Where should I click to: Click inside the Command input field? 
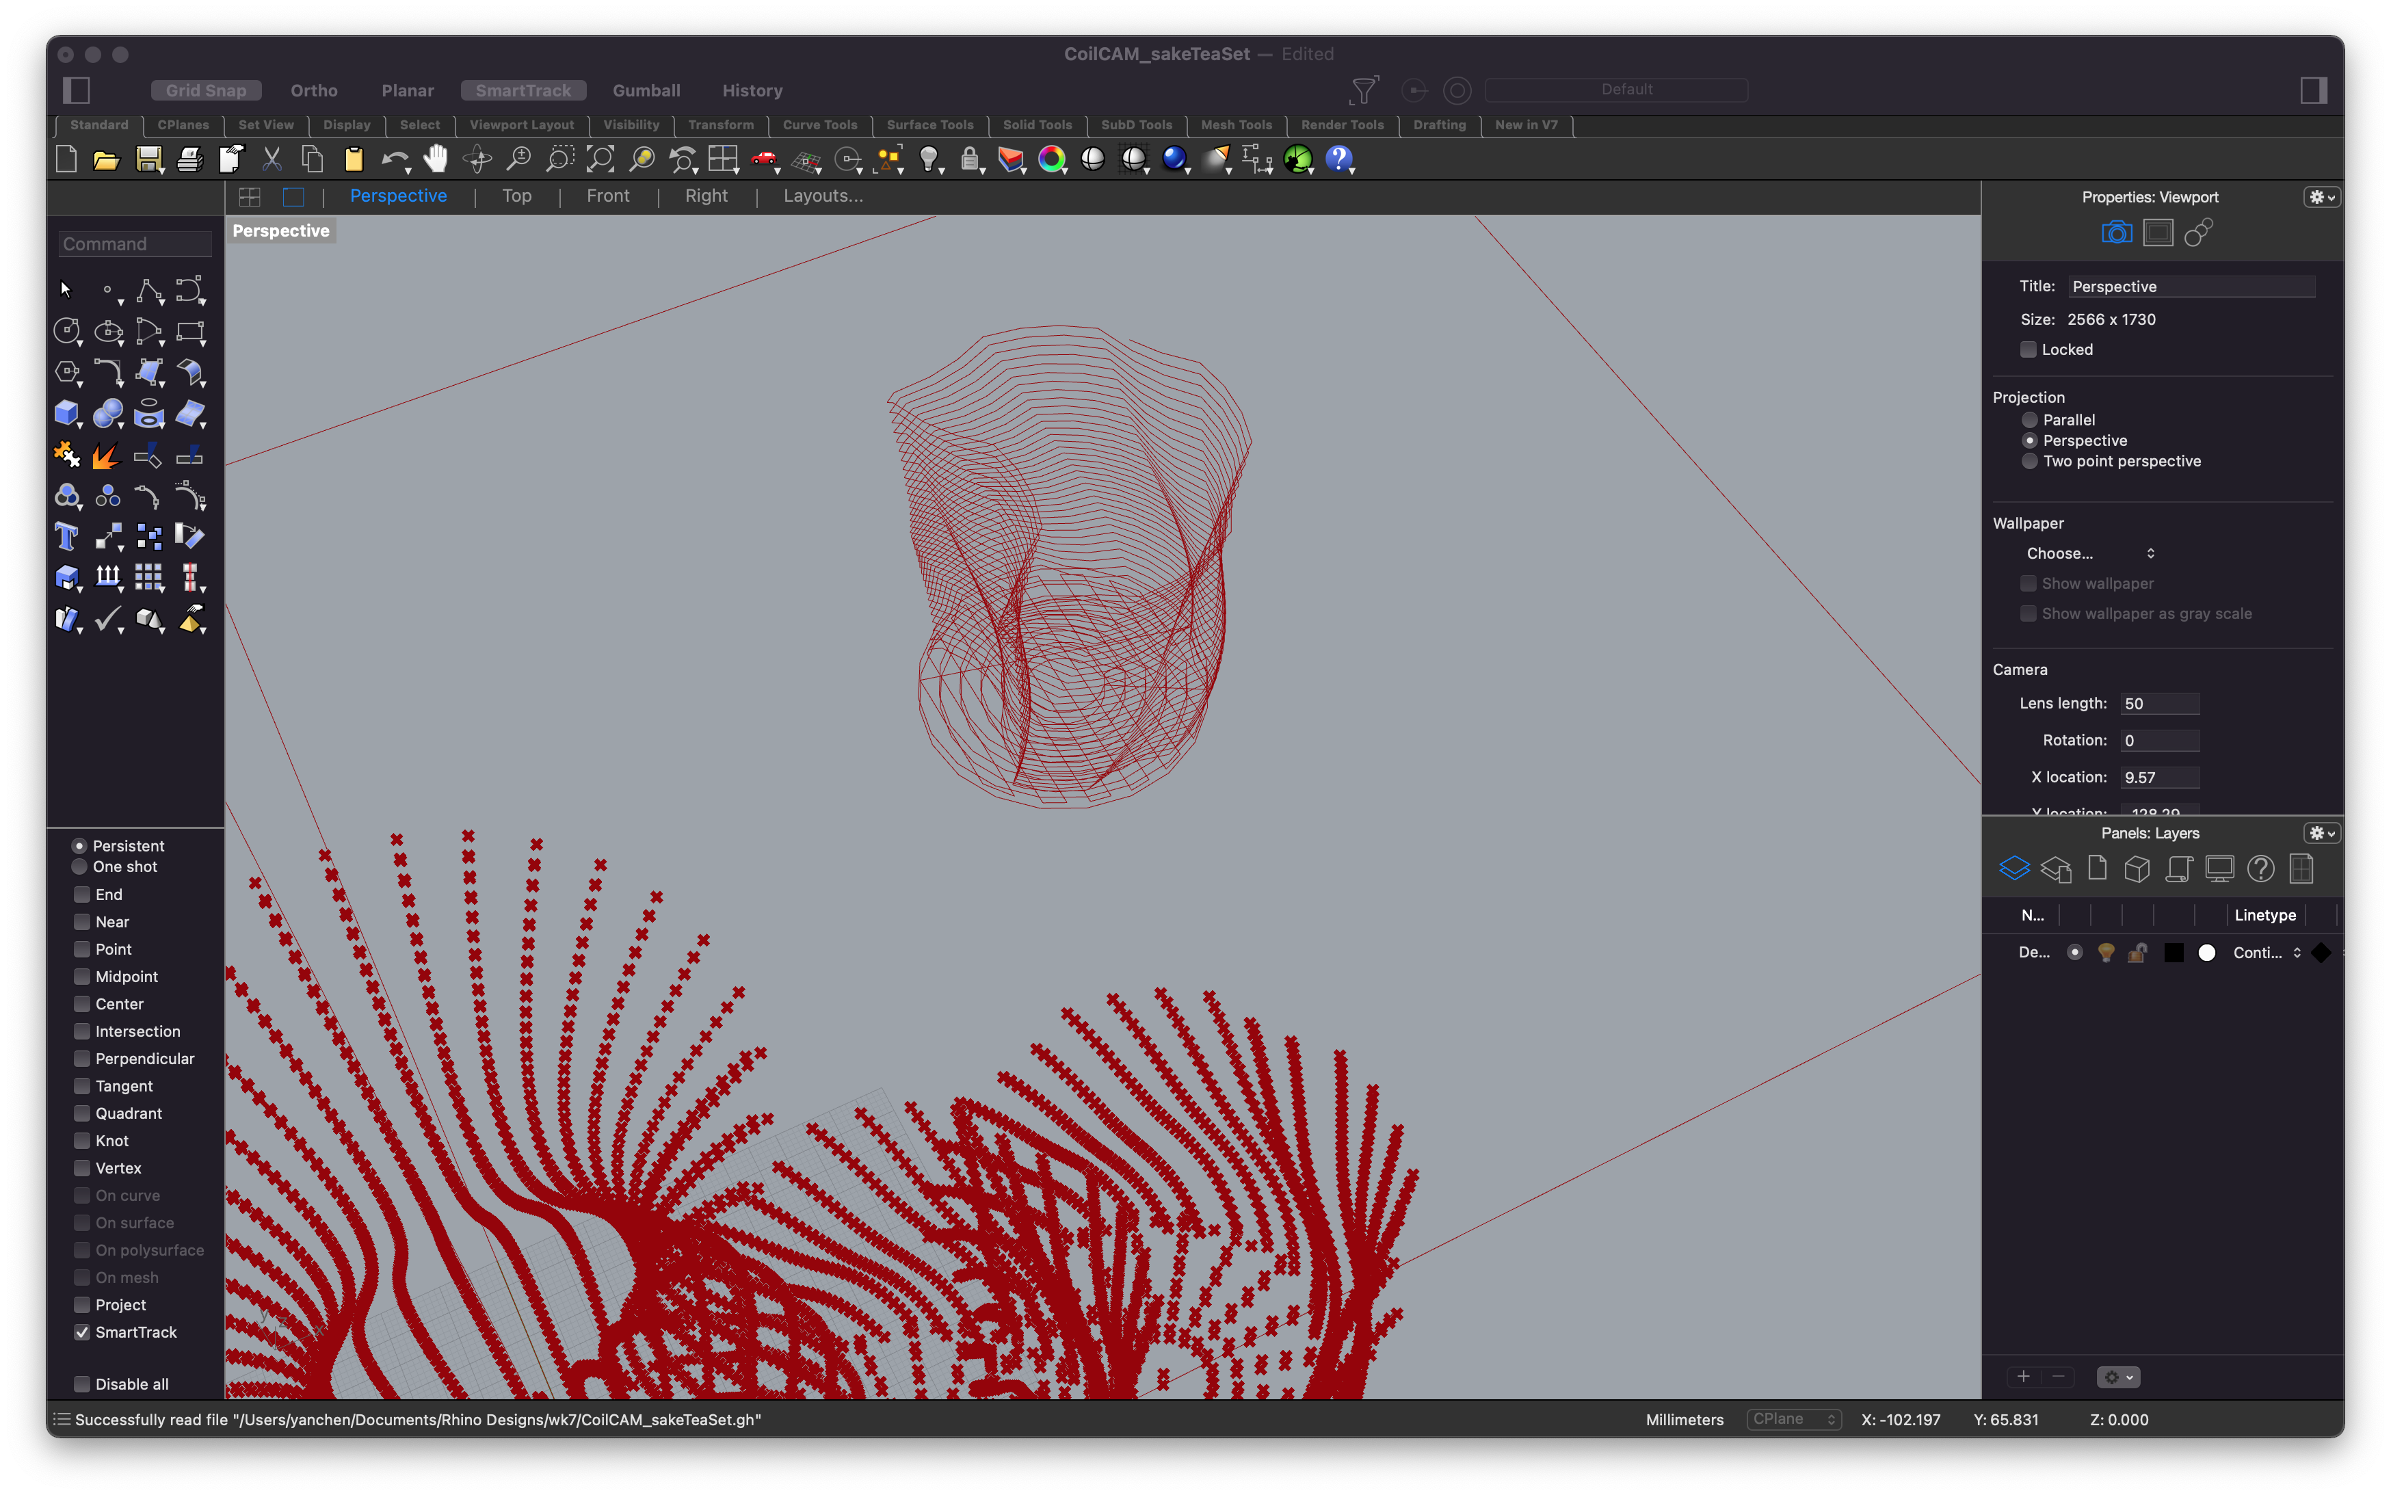point(133,243)
